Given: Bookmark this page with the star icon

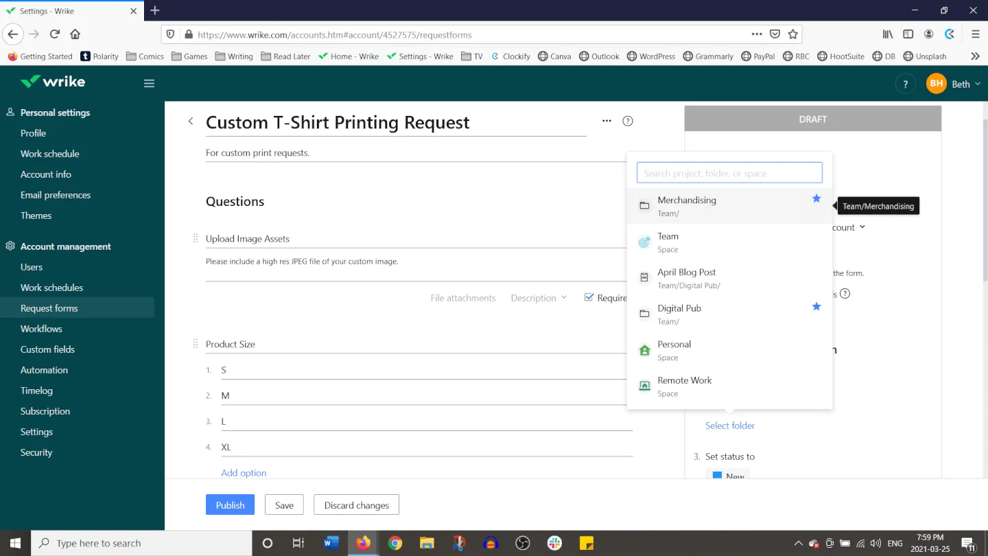Looking at the screenshot, I should (x=793, y=34).
